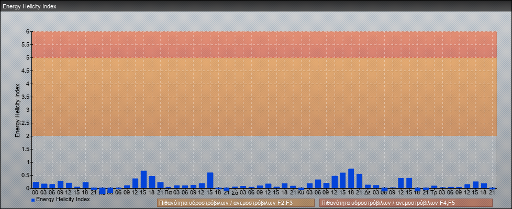
Task: Click the Σά day label on x-axis
Action: pos(235,193)
